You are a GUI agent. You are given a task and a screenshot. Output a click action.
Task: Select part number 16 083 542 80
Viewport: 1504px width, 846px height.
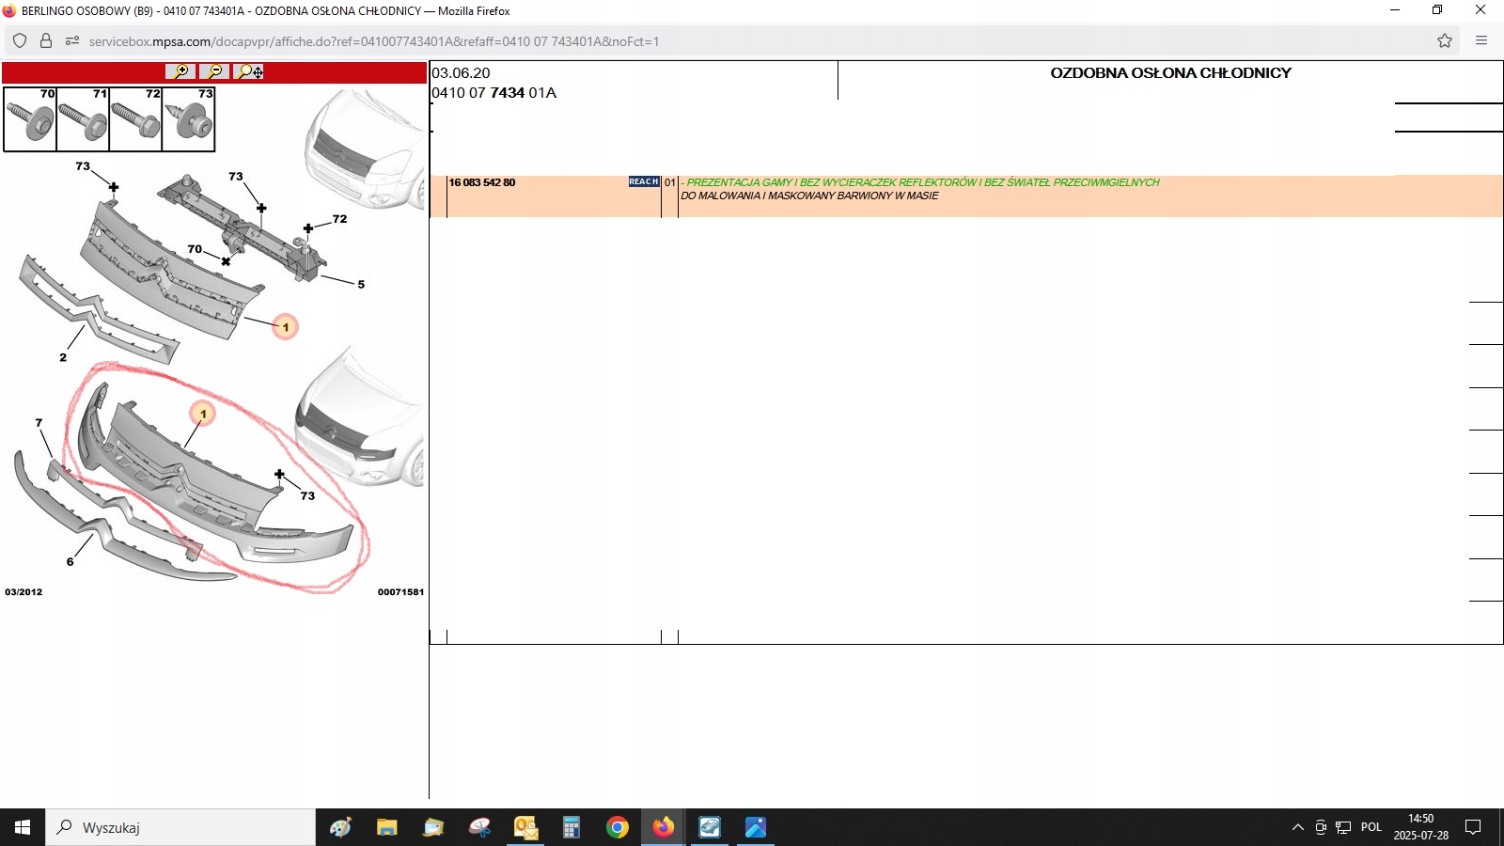pos(482,182)
